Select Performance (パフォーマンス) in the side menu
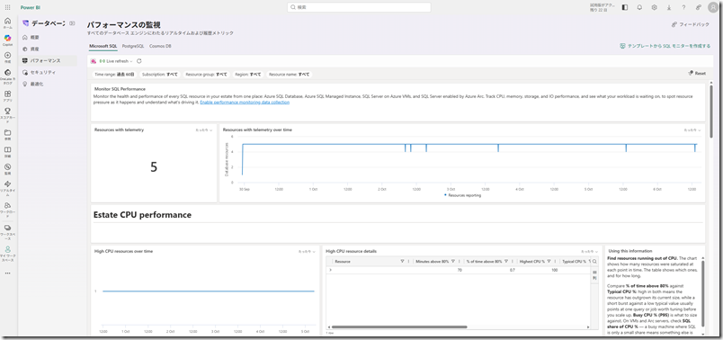The height and width of the screenshot is (340, 723). pyautogui.click(x=48, y=60)
